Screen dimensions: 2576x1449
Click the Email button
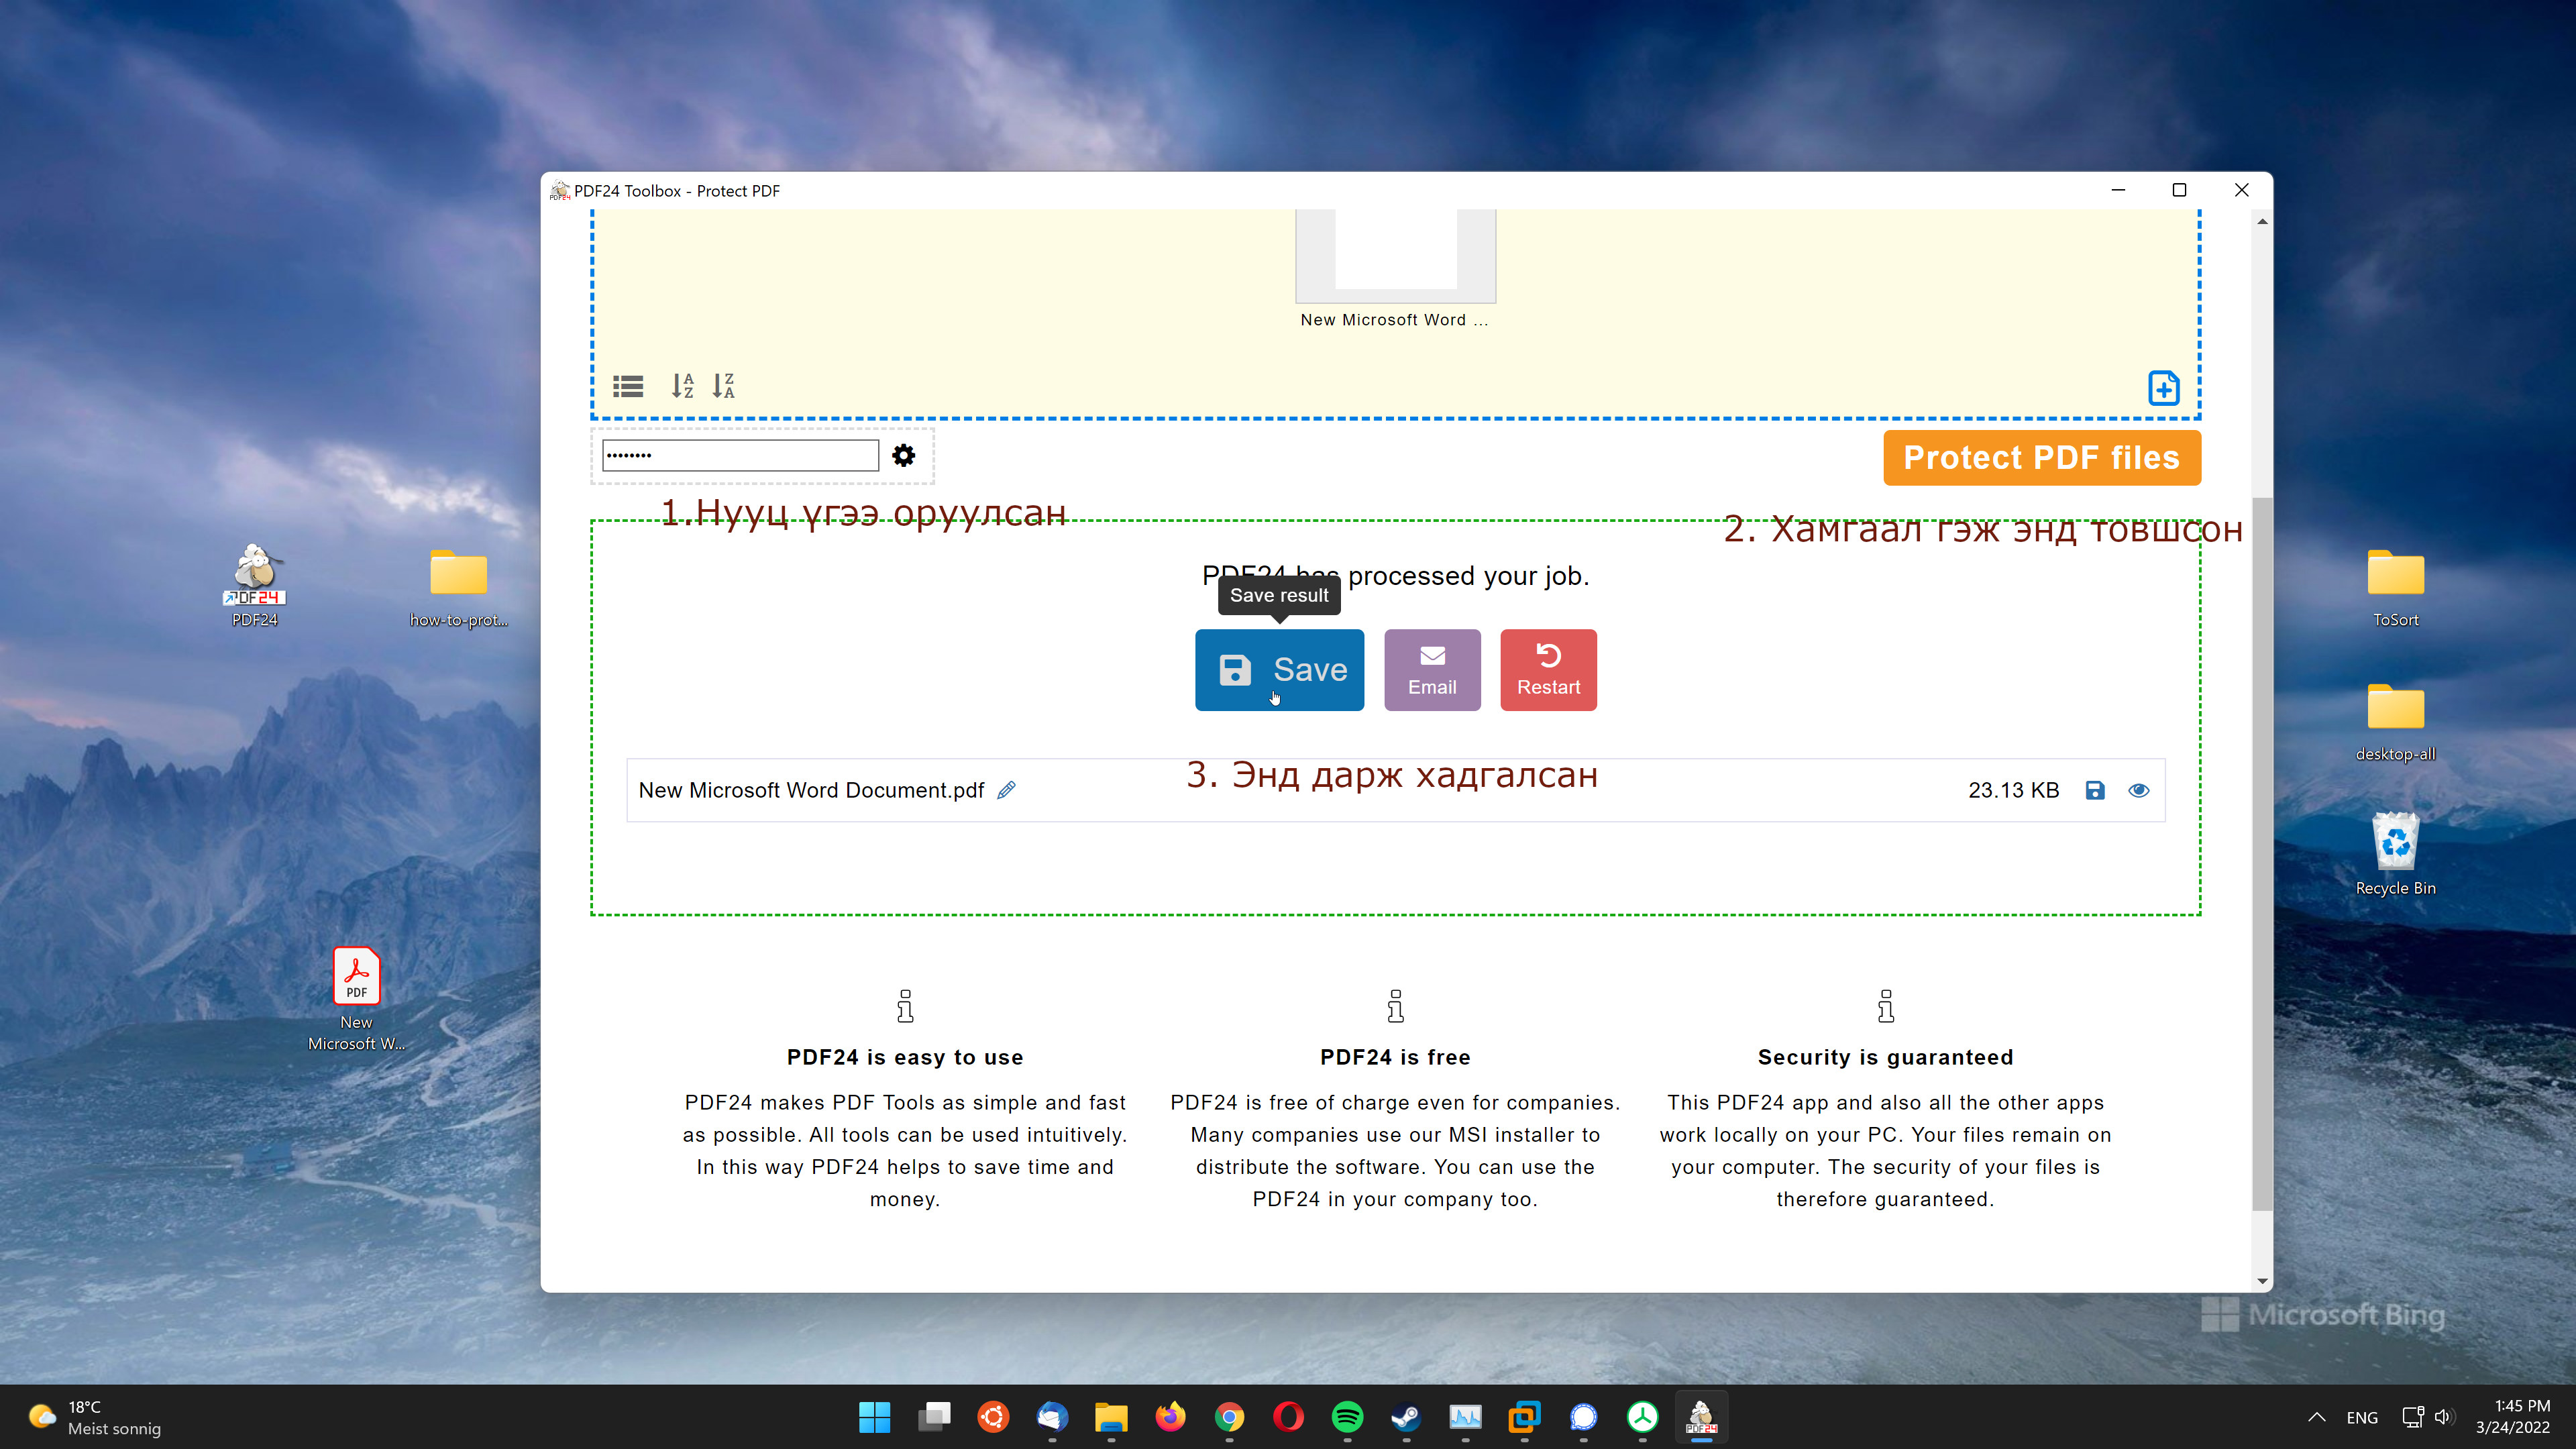(1432, 670)
